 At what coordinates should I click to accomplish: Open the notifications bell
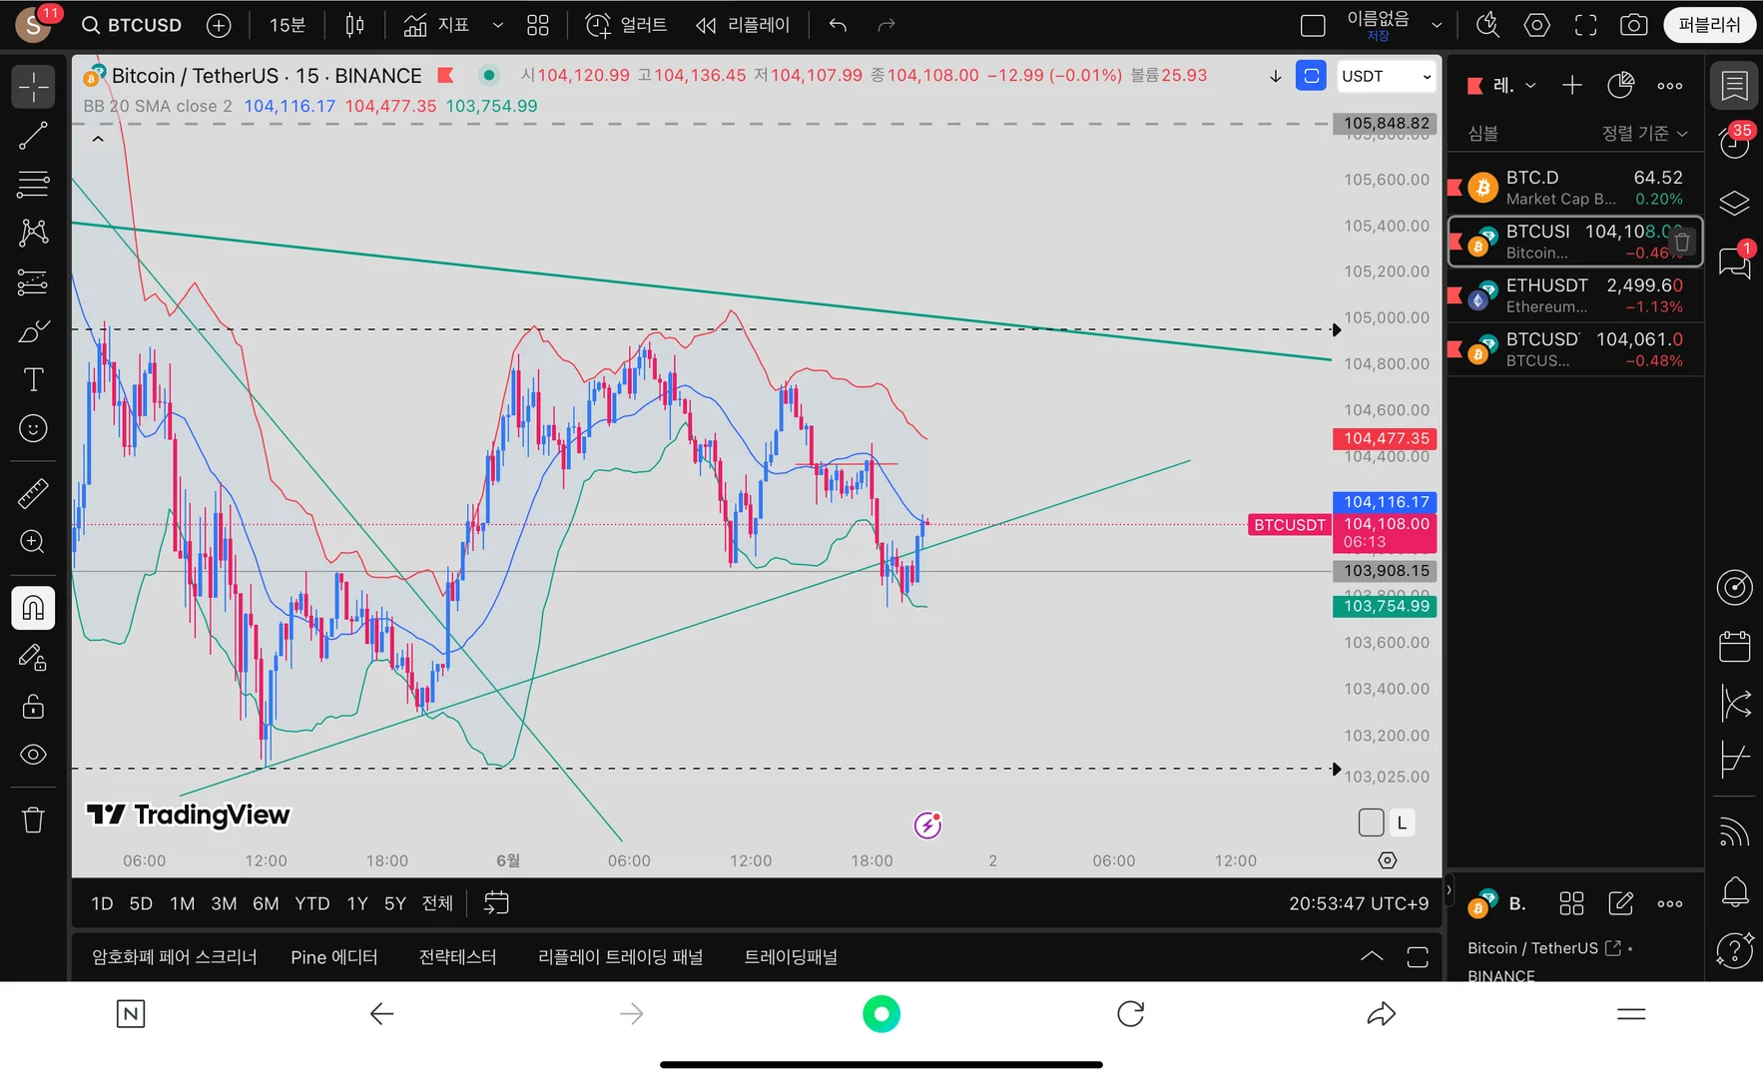(x=1735, y=891)
